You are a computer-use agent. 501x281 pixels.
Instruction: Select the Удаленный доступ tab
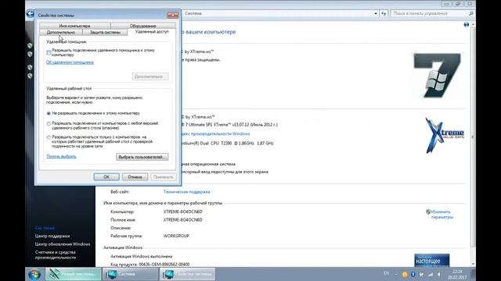pyautogui.click(x=152, y=32)
